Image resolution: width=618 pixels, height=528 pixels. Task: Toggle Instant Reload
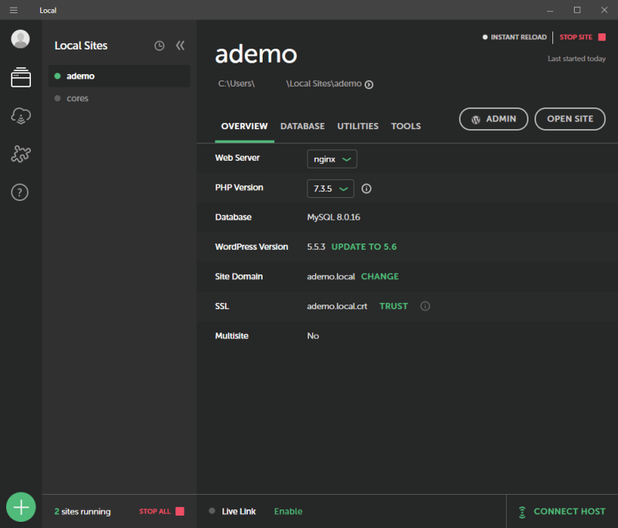[514, 37]
